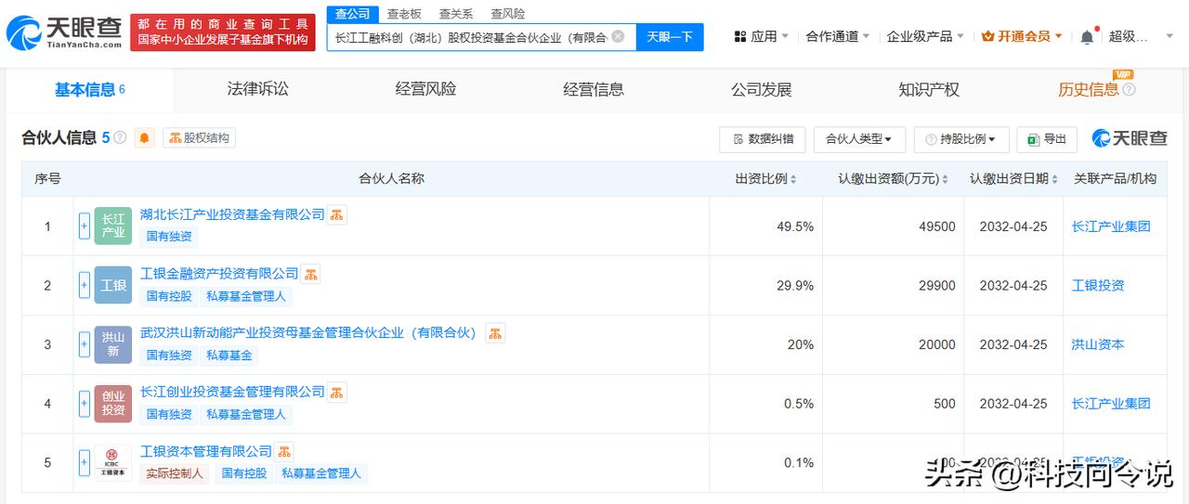Open 工银金融资产投资有限公司 link
The width and height of the screenshot is (1189, 504).
[x=219, y=274]
